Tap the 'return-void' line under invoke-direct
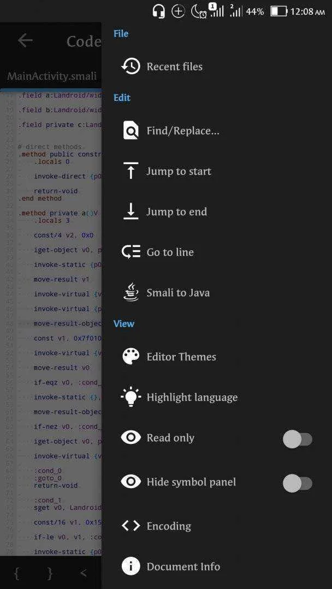The width and height of the screenshot is (332, 589). [x=56, y=191]
